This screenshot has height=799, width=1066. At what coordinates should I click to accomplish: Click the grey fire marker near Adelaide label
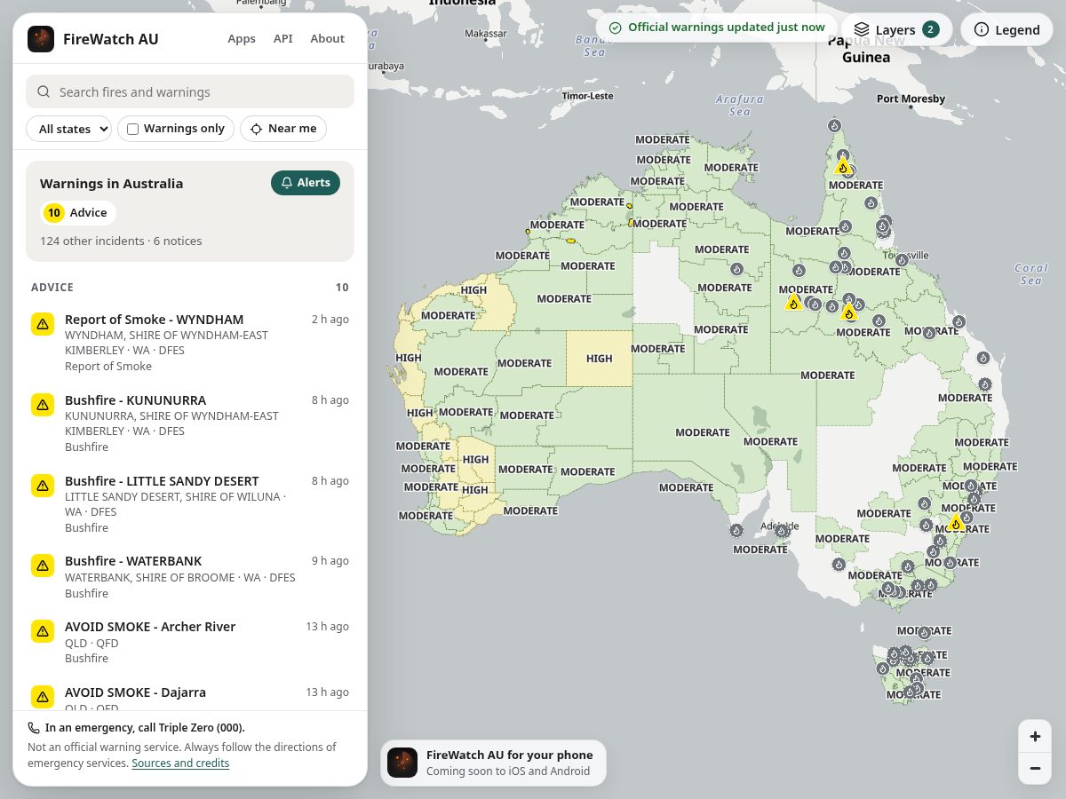tap(781, 531)
